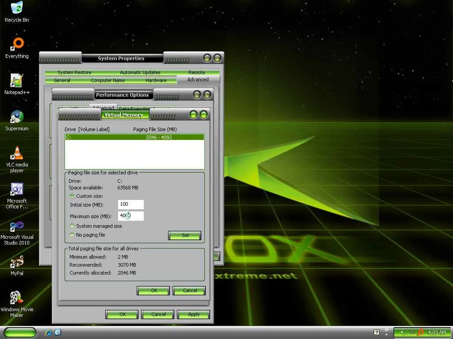Viewport: 453px width, 339px height.
Task: Open the Recycle Bin desktop icon
Action: point(17,11)
